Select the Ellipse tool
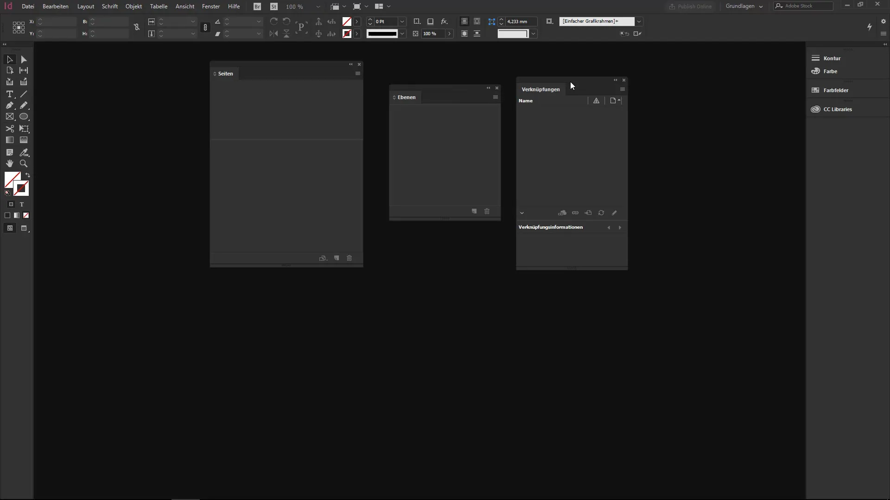Viewport: 890px width, 500px height. [x=24, y=117]
